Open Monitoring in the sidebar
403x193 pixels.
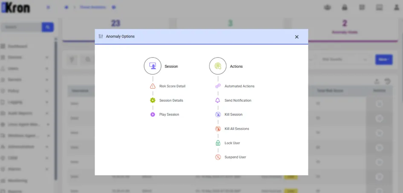point(17,181)
